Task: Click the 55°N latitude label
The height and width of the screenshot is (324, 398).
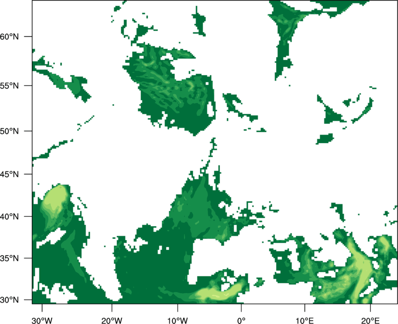Action: pos(9,86)
